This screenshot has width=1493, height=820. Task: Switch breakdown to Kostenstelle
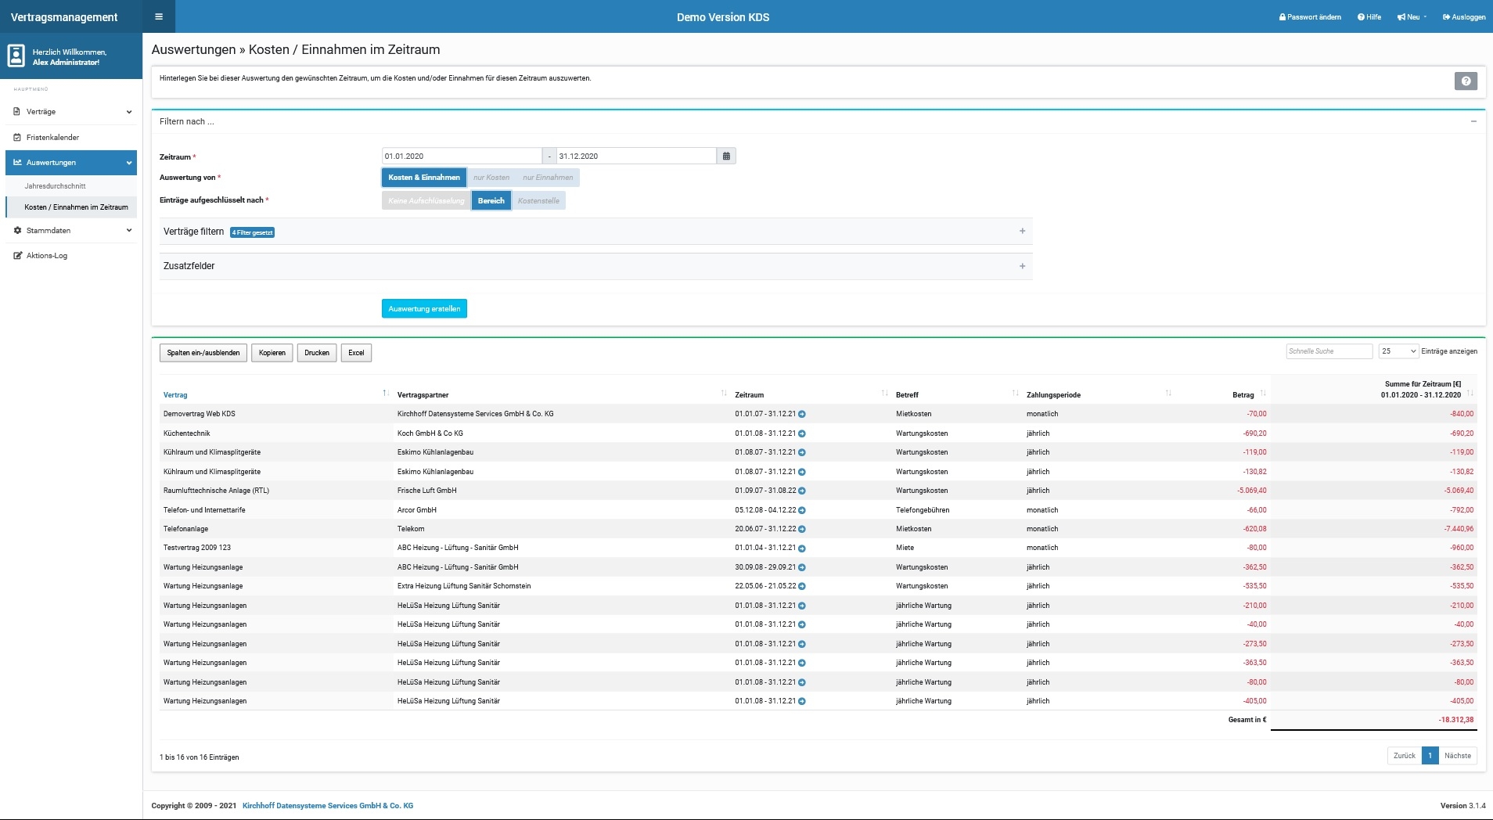coord(538,201)
